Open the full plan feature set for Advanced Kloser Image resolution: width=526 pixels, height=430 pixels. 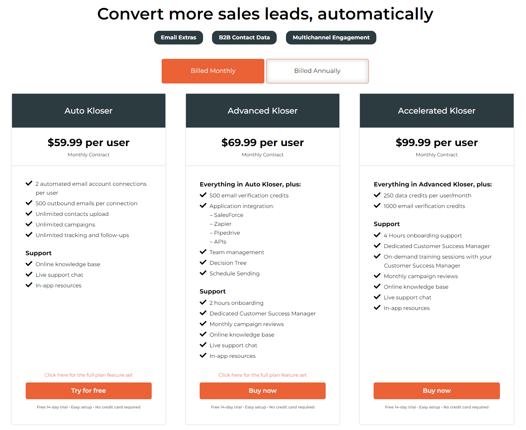[262, 375]
